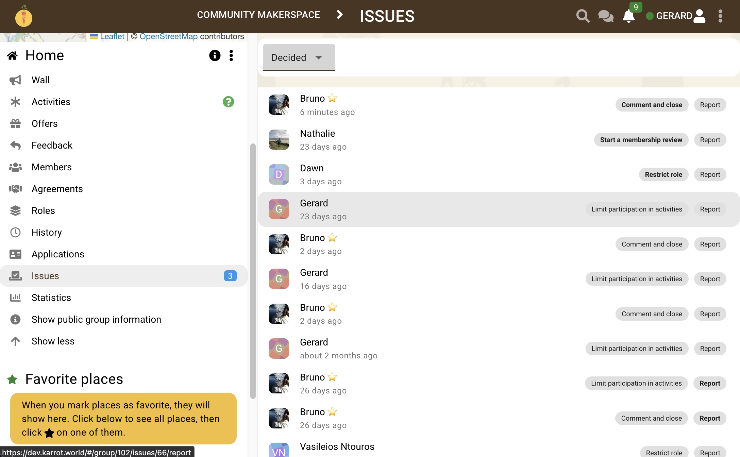Click Restrict role for Vasileios Ntouros

[664, 452]
